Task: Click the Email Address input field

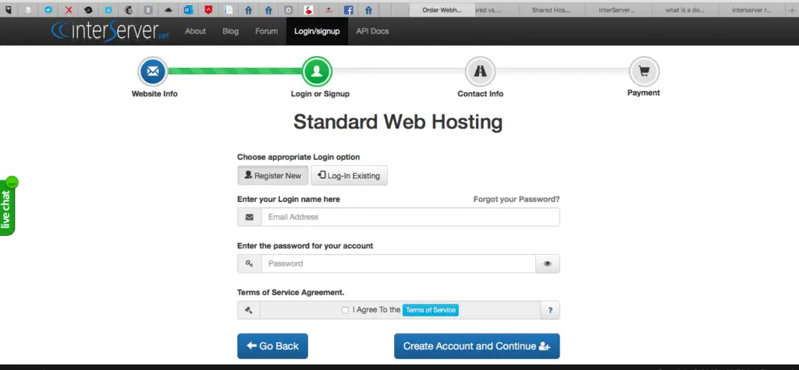Action: 410,217
